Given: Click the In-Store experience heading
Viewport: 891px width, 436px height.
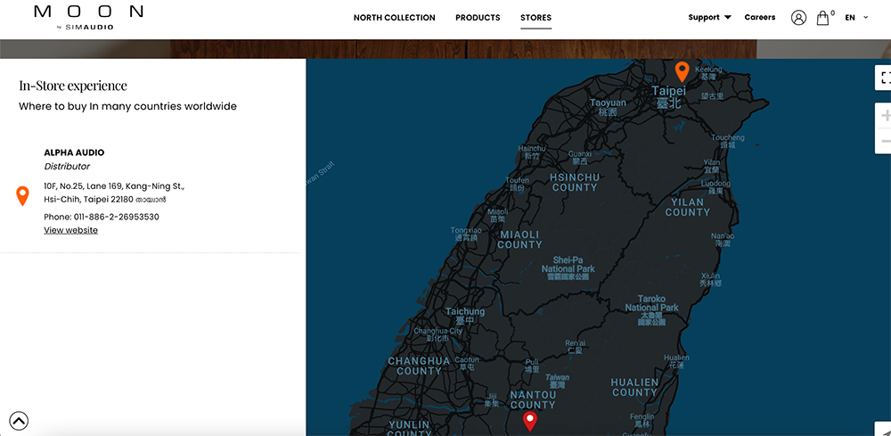Looking at the screenshot, I should (x=73, y=86).
